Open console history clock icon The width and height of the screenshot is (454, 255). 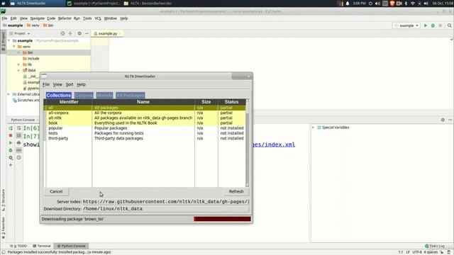19,157
